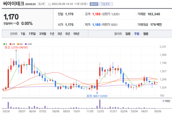This screenshot has width=172, height=115.
Task: Click the 0.00% change percentage
Action: point(27,23)
